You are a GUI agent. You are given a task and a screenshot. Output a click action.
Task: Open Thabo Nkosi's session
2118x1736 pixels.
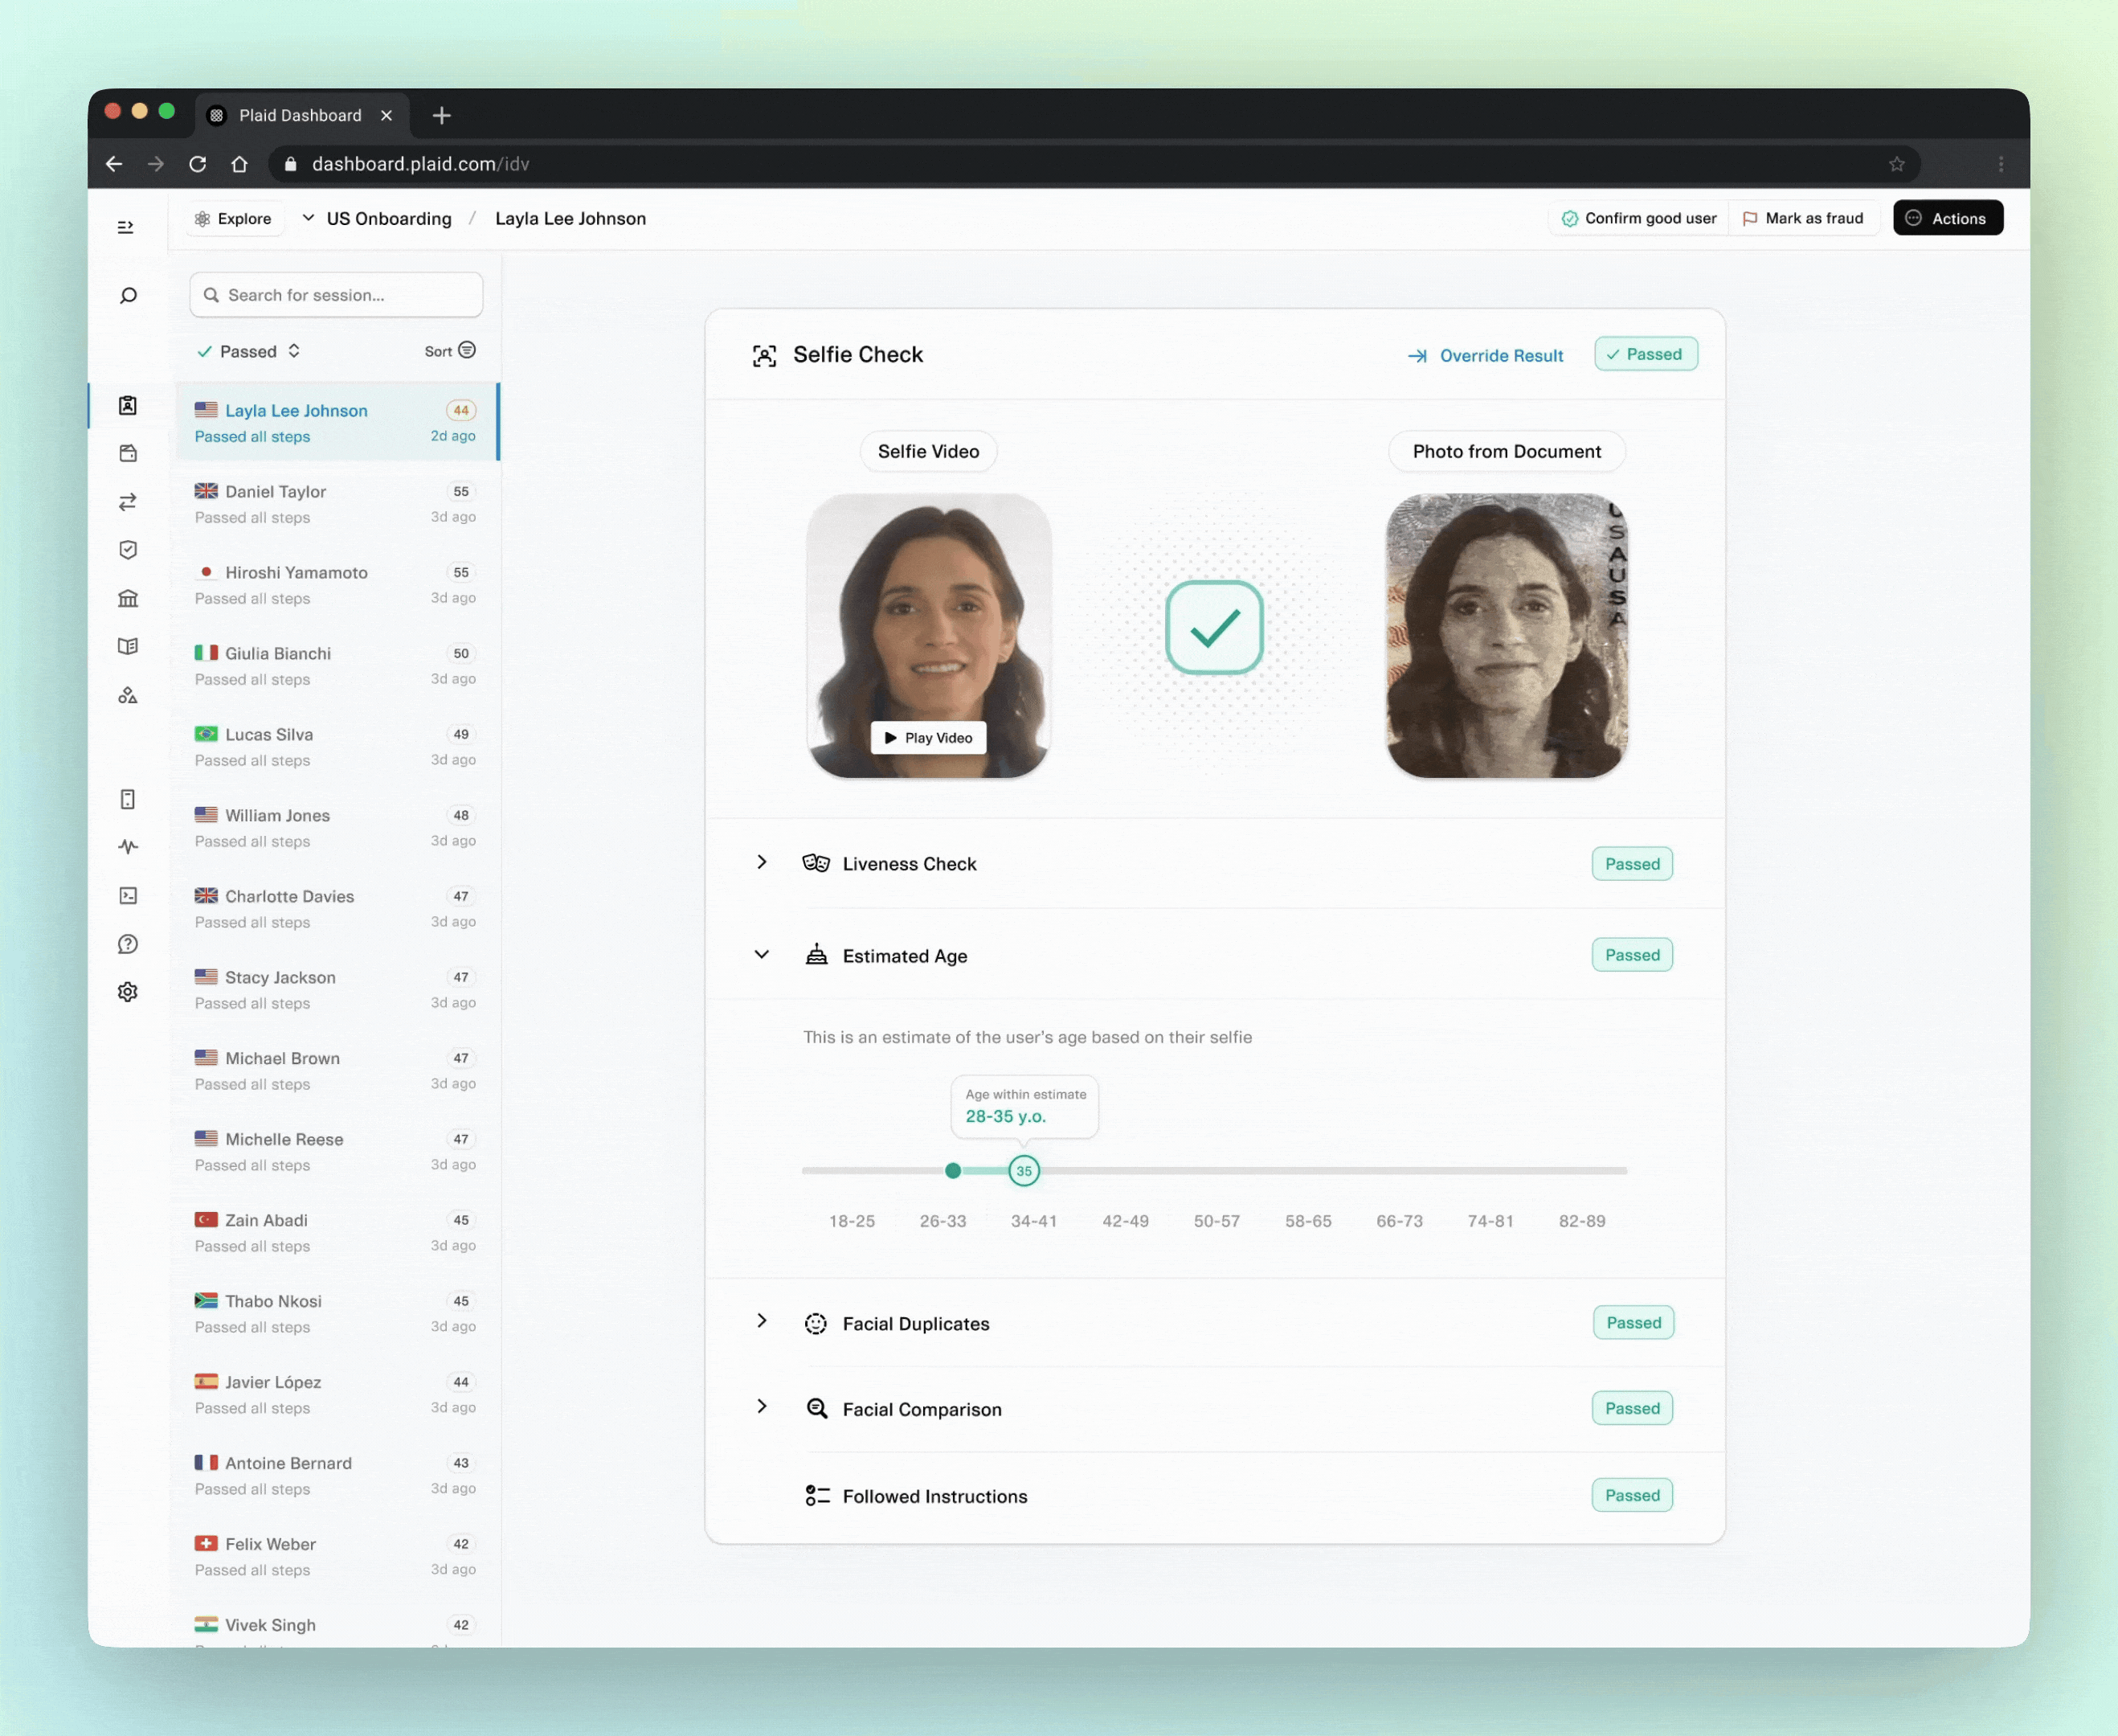336,1314
